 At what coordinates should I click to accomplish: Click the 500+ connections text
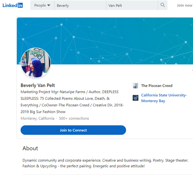tap(74, 118)
